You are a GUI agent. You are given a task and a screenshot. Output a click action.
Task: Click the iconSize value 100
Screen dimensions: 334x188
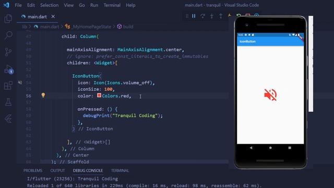coord(108,89)
